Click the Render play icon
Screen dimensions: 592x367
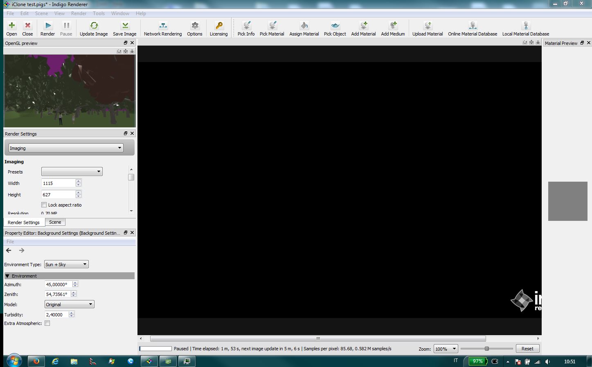(x=48, y=26)
